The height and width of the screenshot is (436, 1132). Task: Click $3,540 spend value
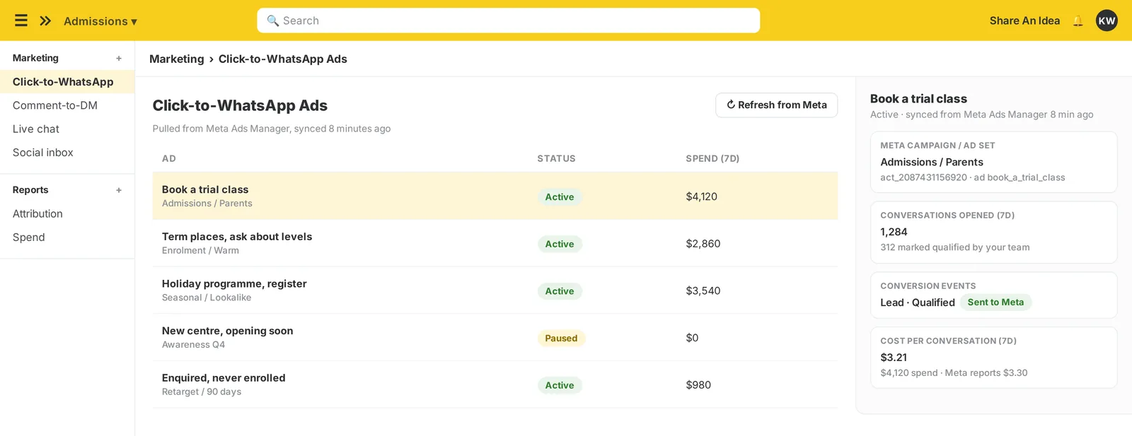pyautogui.click(x=703, y=290)
